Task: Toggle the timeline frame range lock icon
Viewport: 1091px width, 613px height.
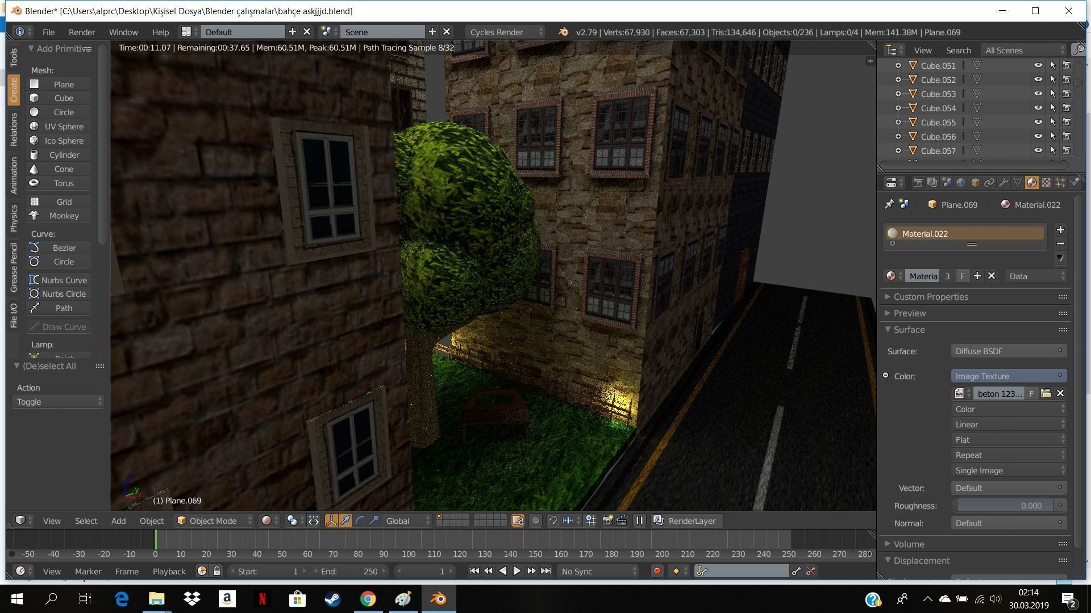Action: point(216,571)
